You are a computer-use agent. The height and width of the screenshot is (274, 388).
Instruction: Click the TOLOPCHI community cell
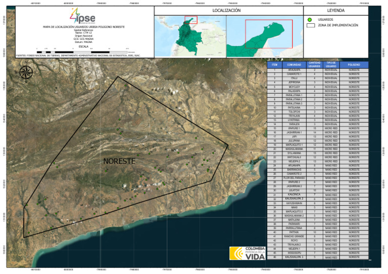pos(294,112)
